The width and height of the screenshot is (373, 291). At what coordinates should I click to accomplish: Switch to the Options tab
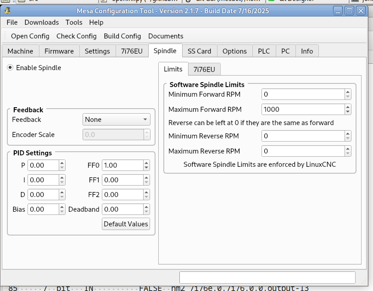tap(234, 51)
